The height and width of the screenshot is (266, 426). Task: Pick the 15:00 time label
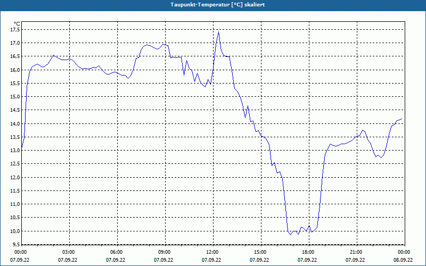point(261,252)
